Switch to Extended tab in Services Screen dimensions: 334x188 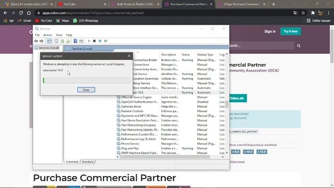pos(72,162)
